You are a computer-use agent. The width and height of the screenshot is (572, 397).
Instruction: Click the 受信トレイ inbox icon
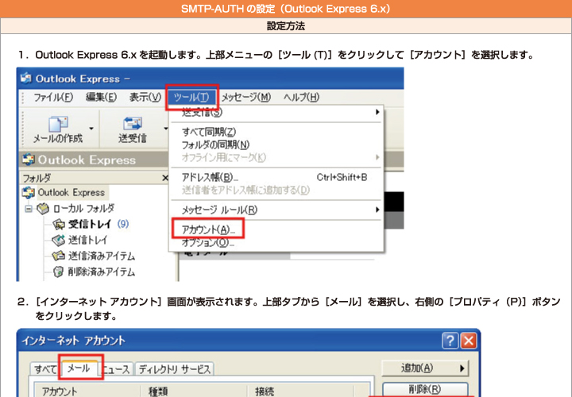58,224
